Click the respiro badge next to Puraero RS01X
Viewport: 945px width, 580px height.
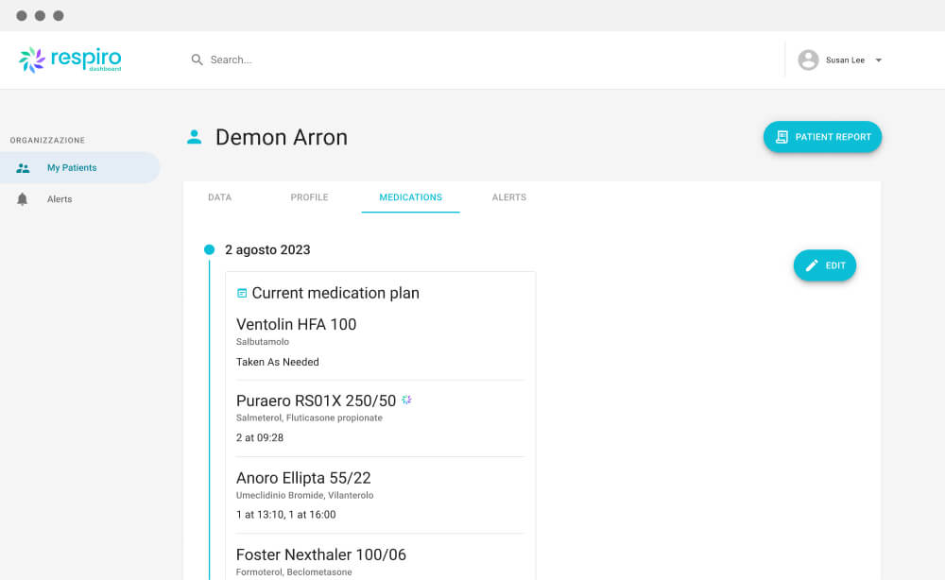point(406,400)
